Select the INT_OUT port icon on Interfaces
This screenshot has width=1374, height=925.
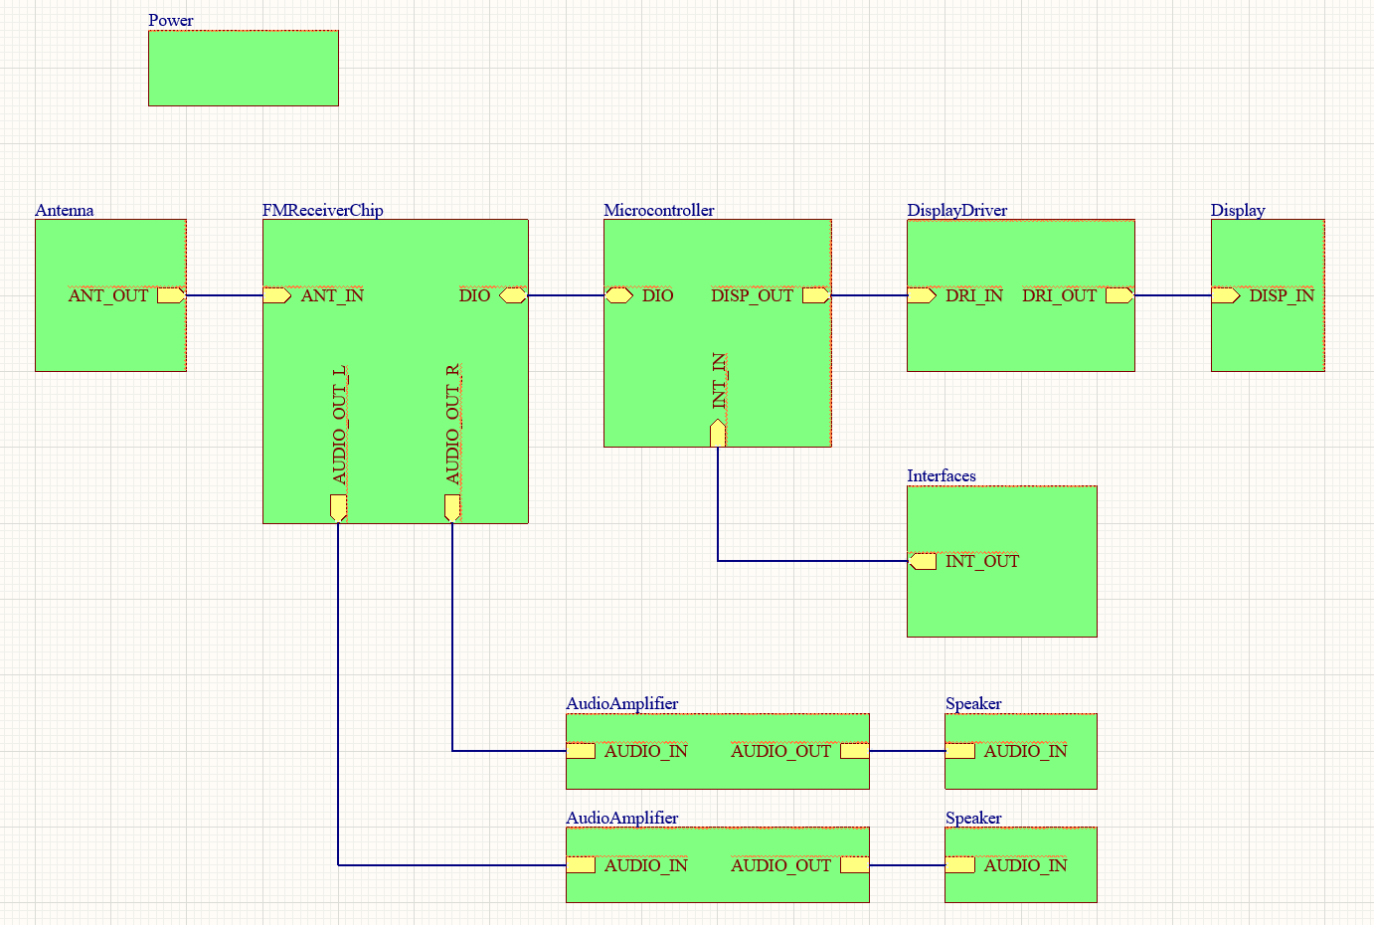923,561
